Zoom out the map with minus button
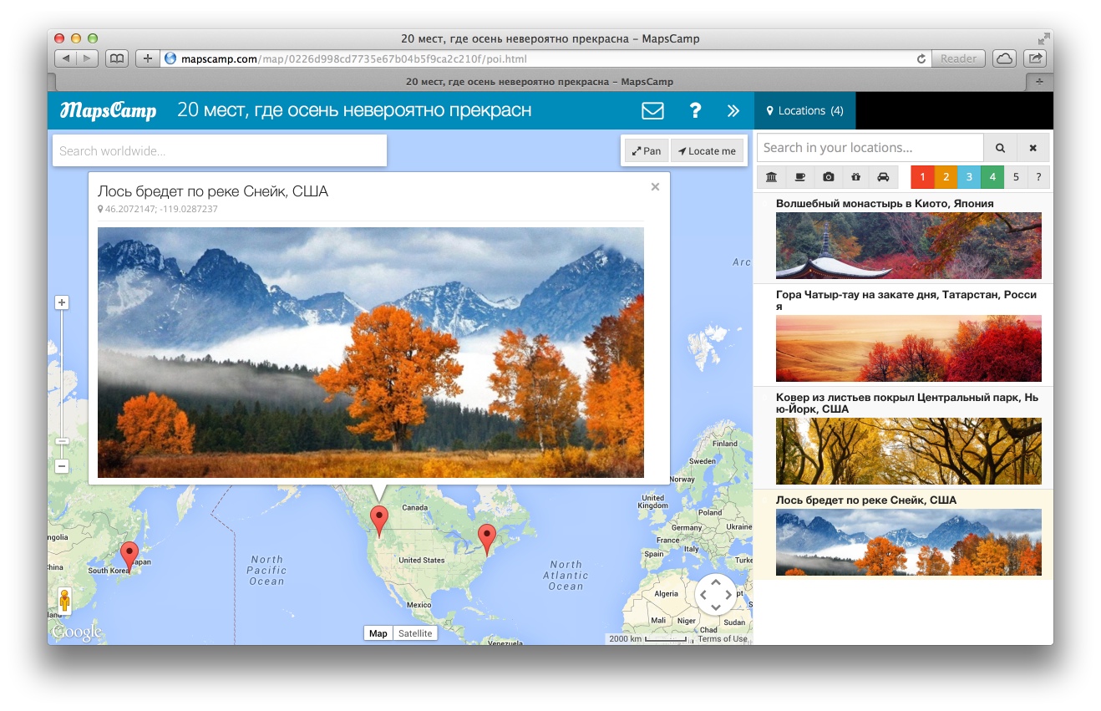The height and width of the screenshot is (711, 1101). pos(62,466)
